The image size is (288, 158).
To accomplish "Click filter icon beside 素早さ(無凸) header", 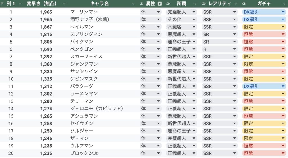I will pos(64,4).
